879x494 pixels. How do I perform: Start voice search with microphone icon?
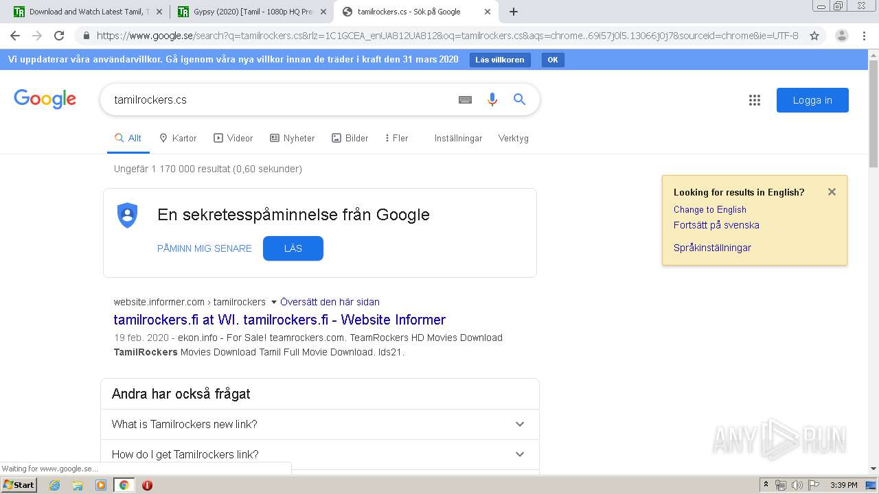(x=492, y=99)
